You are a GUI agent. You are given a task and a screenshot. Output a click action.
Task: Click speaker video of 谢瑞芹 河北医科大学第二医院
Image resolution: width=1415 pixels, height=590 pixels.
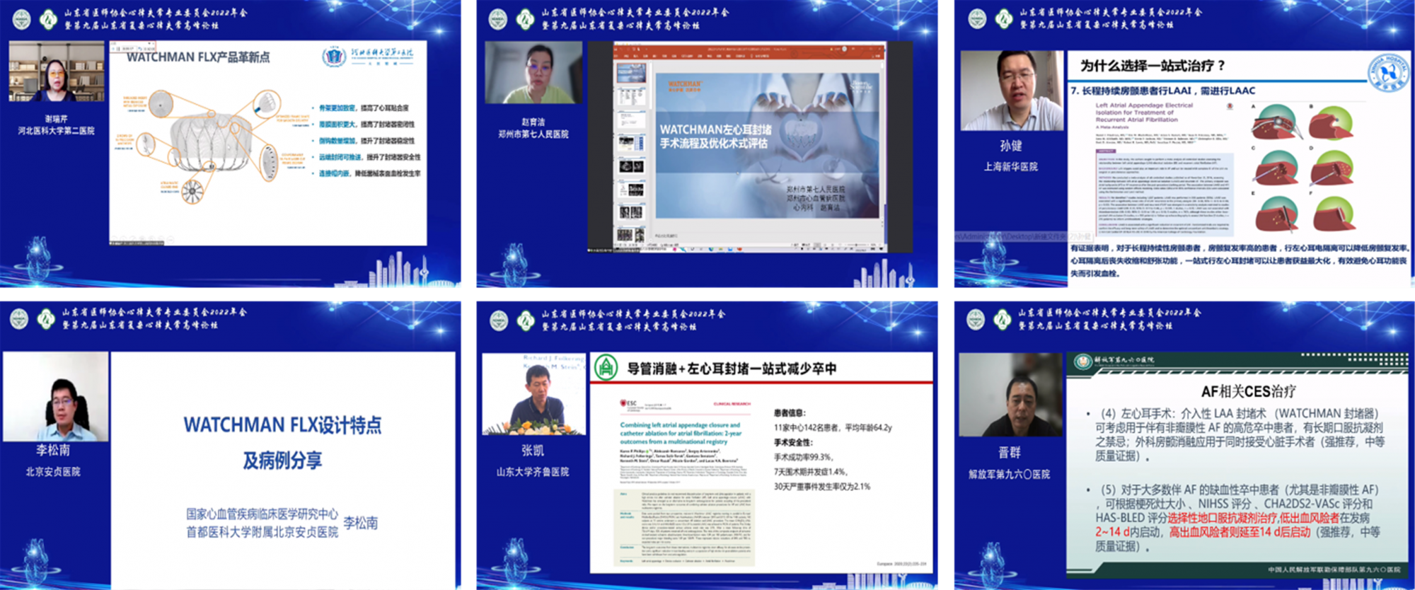pyautogui.click(x=57, y=71)
